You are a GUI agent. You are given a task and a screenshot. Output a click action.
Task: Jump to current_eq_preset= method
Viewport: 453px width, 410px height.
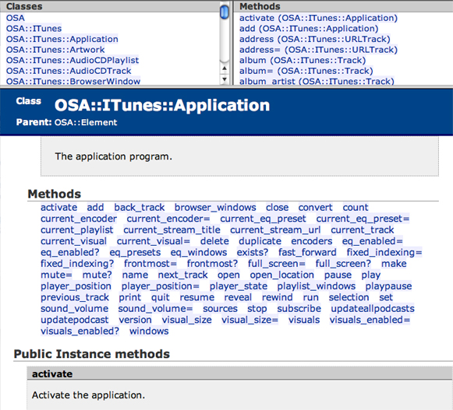click(x=363, y=219)
